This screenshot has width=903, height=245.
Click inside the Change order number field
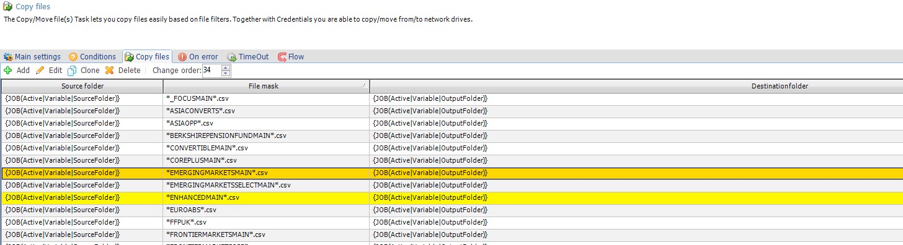tap(211, 71)
